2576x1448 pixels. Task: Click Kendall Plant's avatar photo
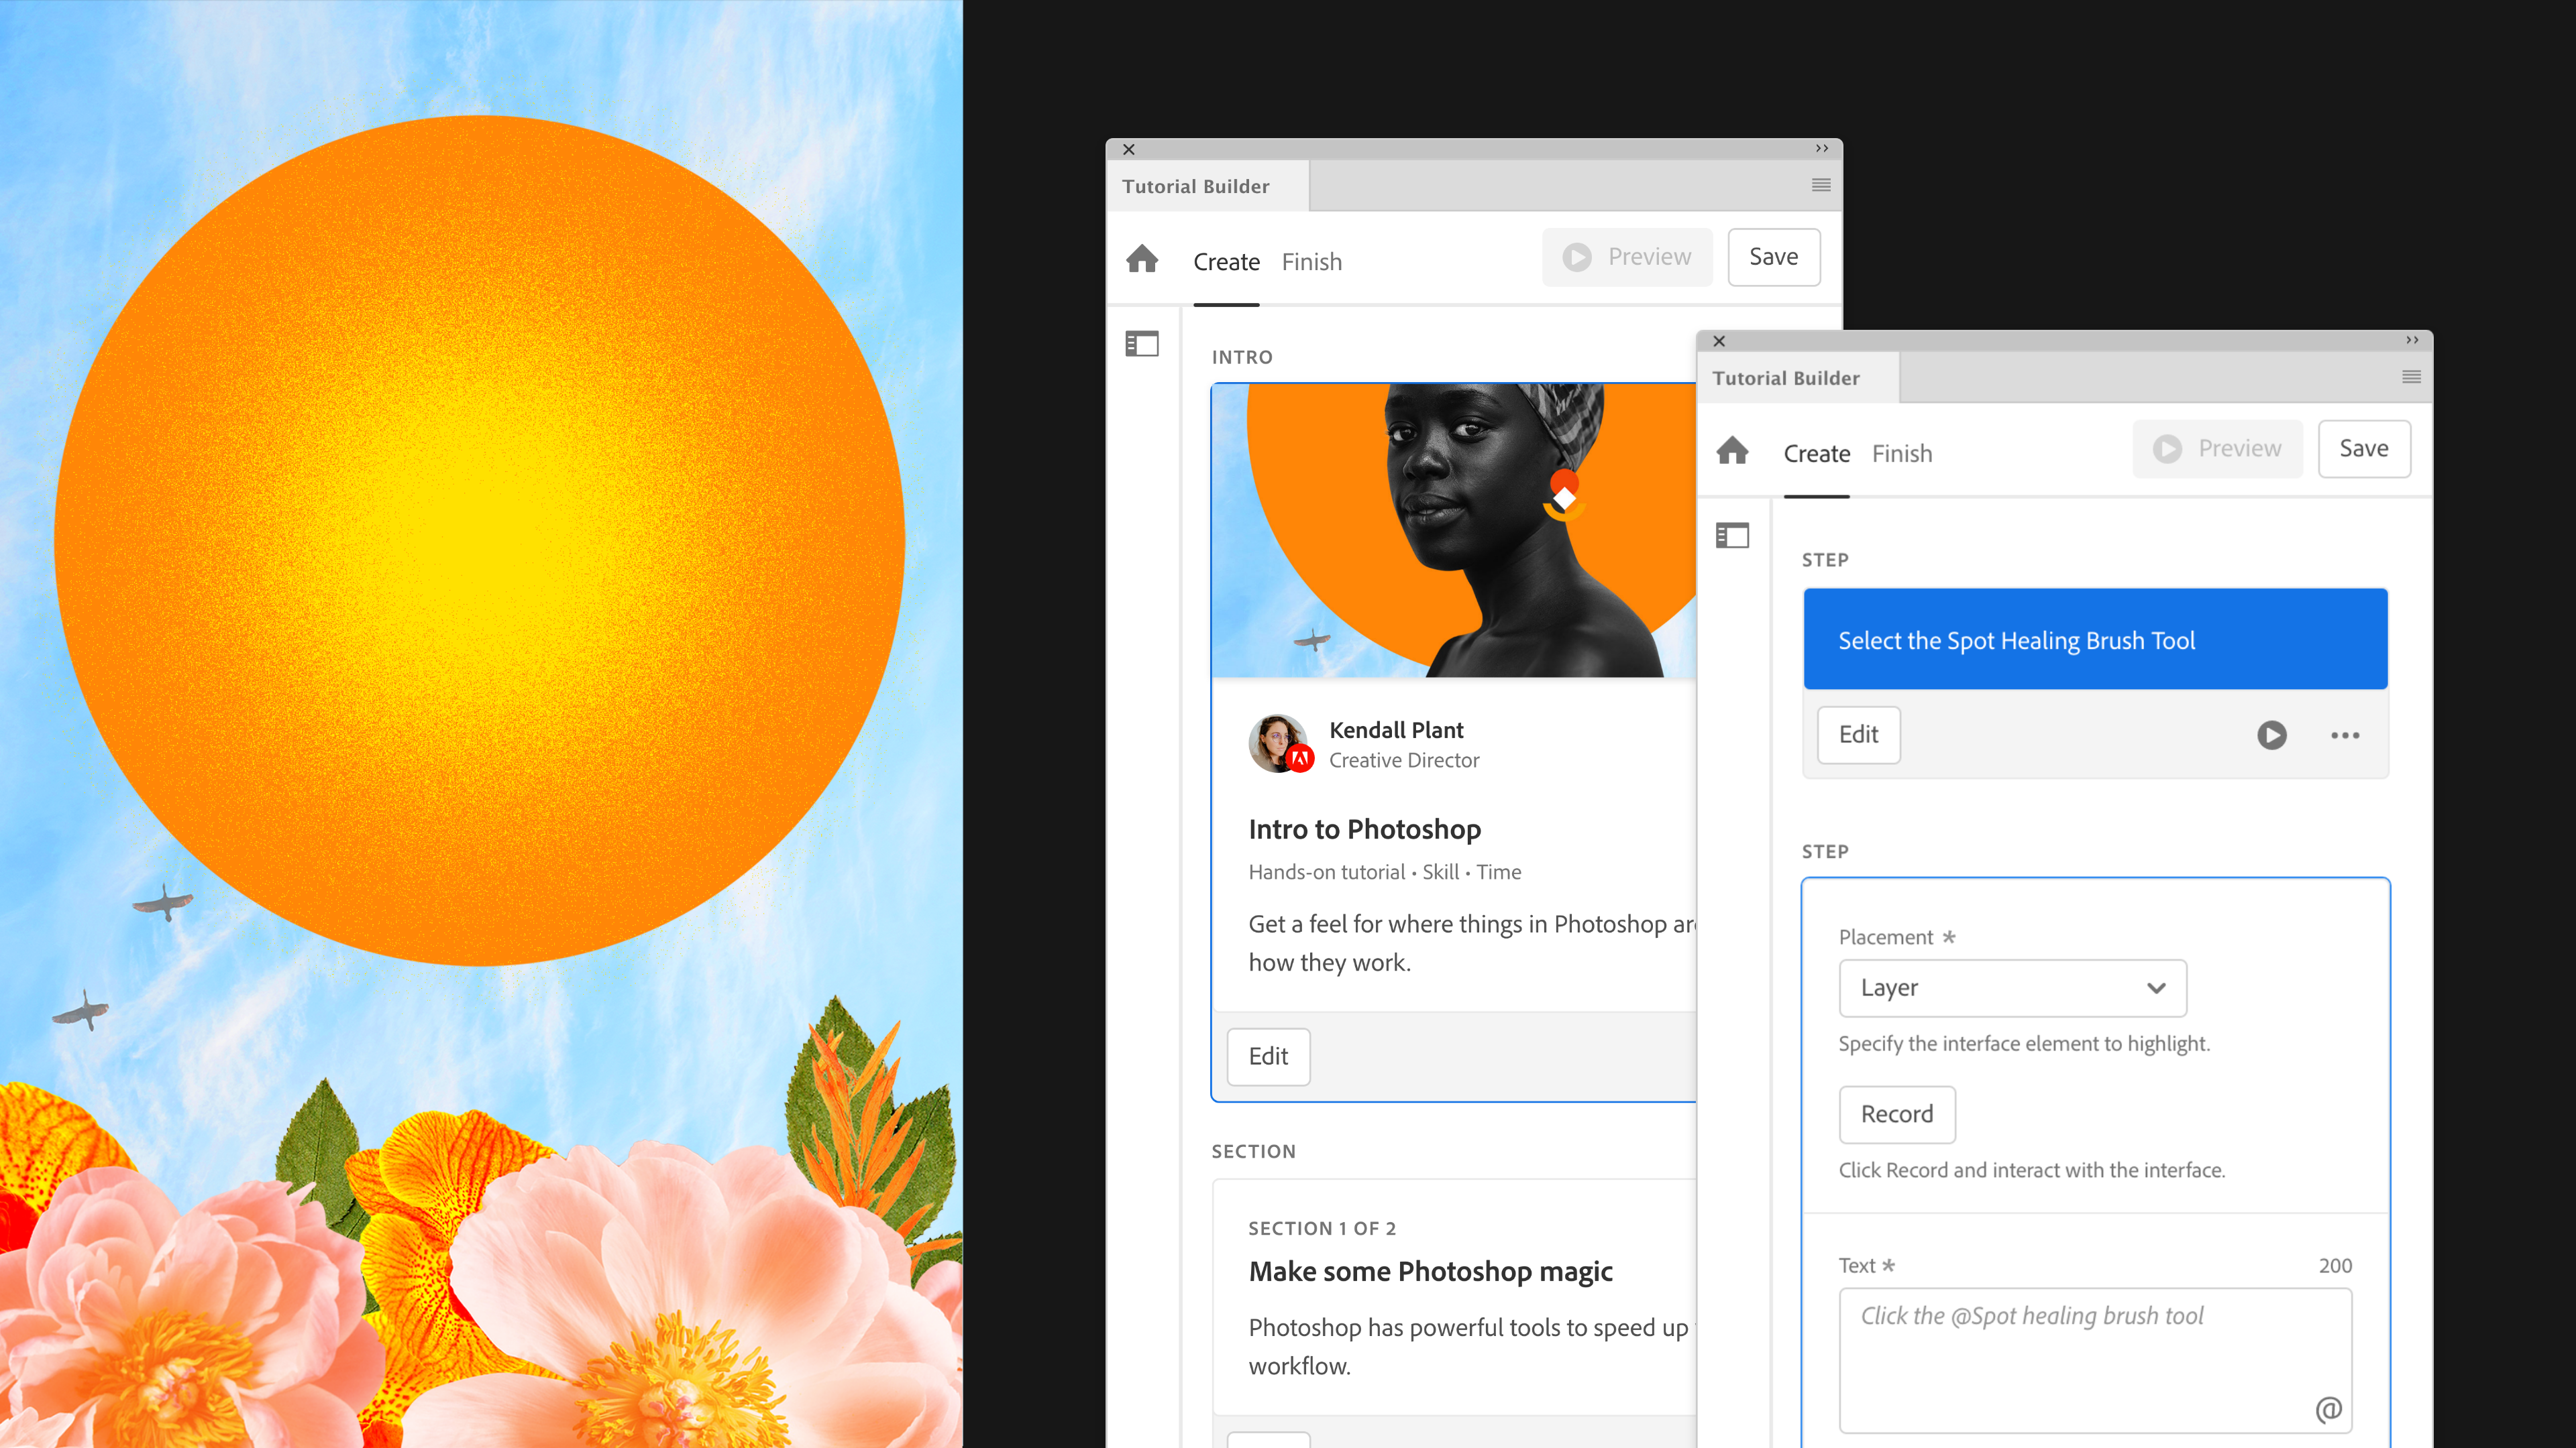tap(1278, 743)
